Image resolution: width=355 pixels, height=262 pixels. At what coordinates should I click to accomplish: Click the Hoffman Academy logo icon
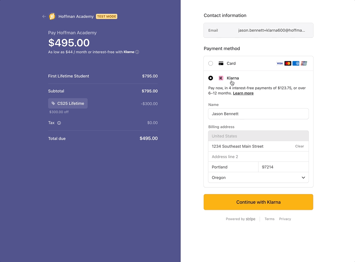52,16
